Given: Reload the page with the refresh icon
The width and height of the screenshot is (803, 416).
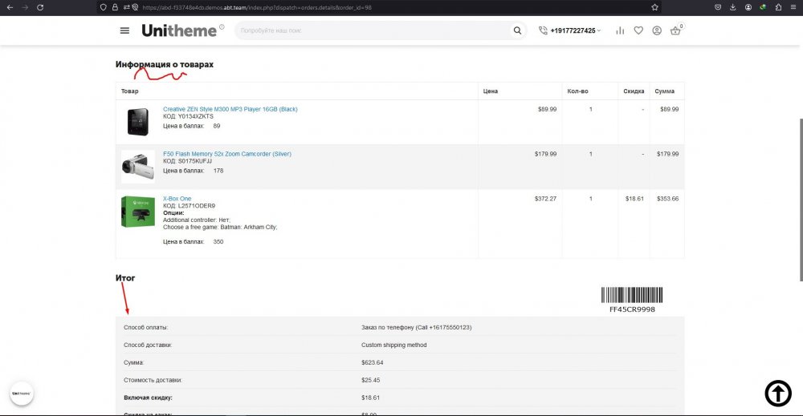Looking at the screenshot, I should (x=40, y=8).
